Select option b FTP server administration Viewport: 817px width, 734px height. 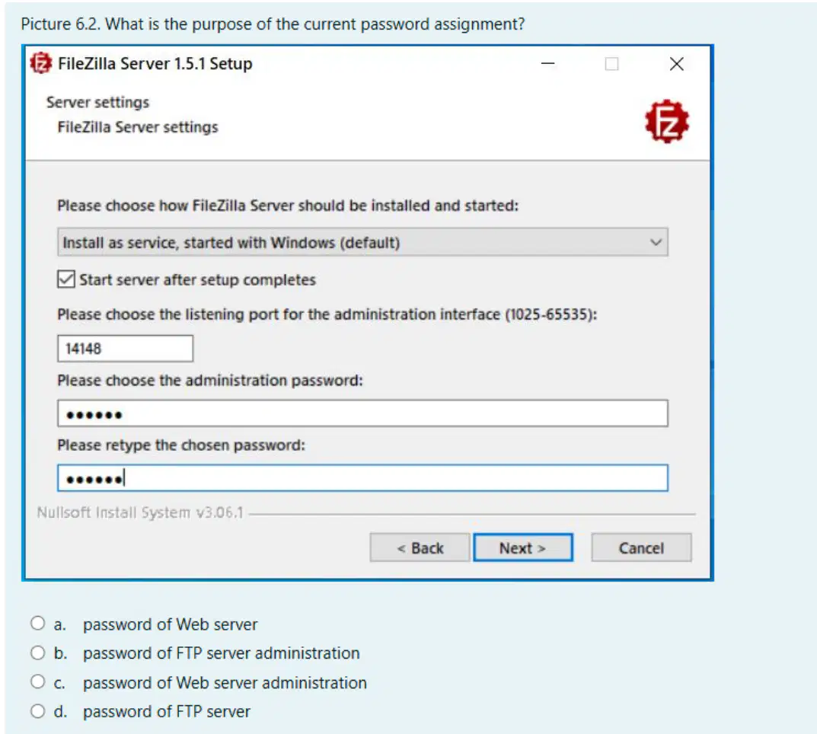pyautogui.click(x=37, y=653)
